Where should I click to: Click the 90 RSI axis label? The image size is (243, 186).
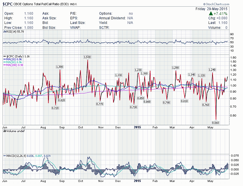[x=232, y=34]
